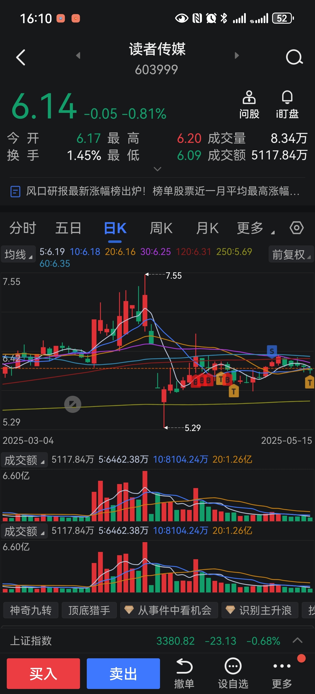Tap the 2025-03-04 date label
Screen dimensions: 315x694
click(x=28, y=441)
